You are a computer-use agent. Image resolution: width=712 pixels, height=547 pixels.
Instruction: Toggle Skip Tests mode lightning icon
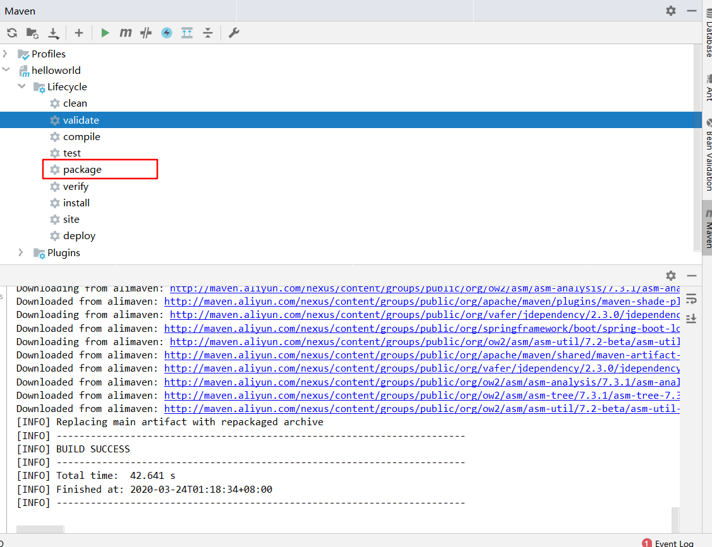(166, 33)
